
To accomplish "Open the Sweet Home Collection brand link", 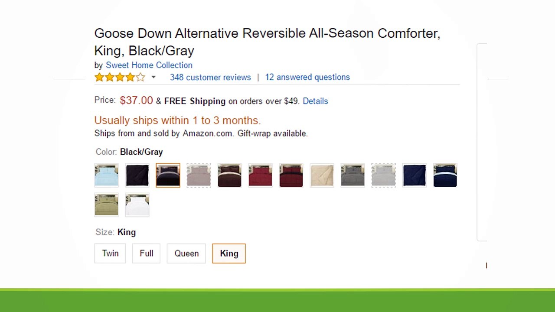I will point(149,65).
